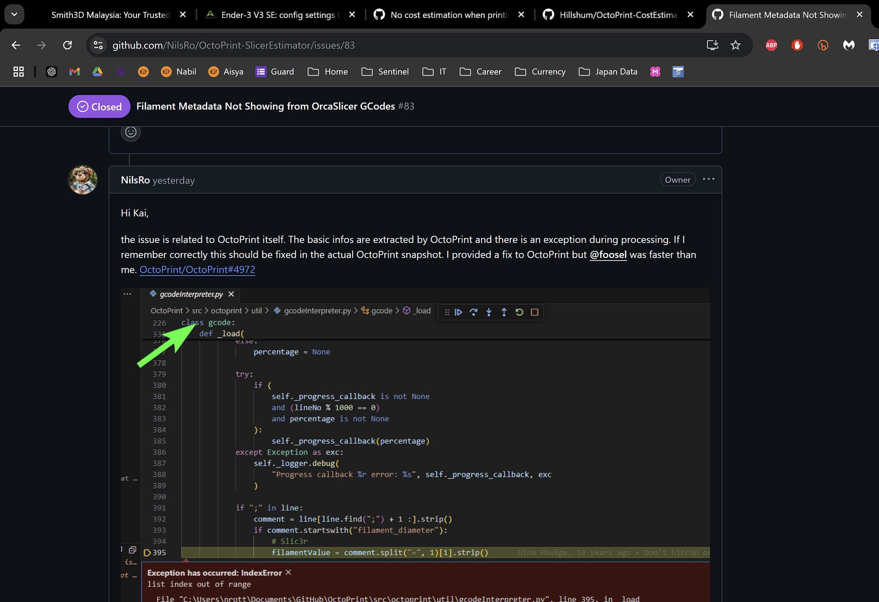
Task: Open the Aisya bookmark
Action: 226,72
